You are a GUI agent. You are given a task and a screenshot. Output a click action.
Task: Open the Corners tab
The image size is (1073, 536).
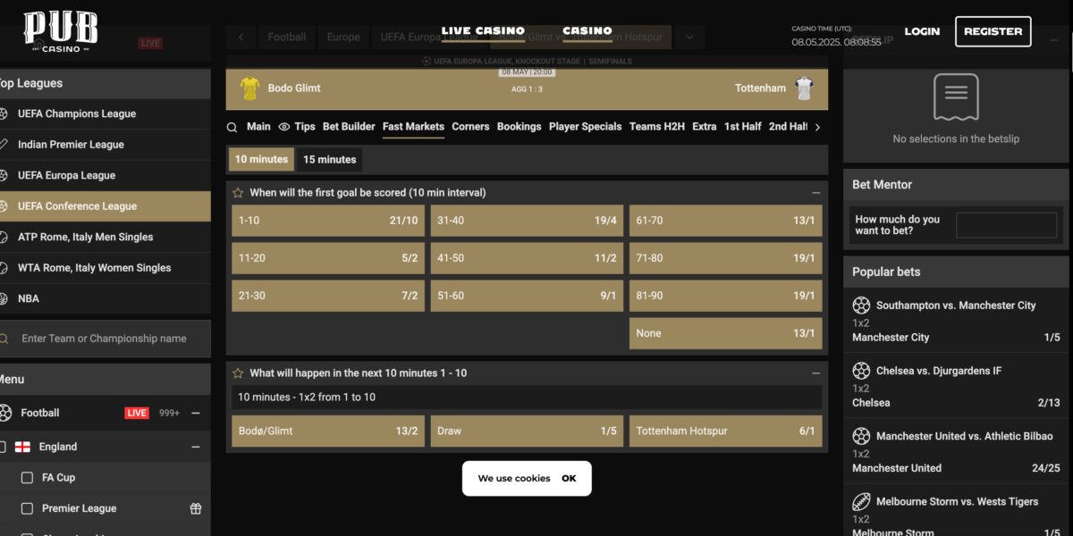pos(470,127)
